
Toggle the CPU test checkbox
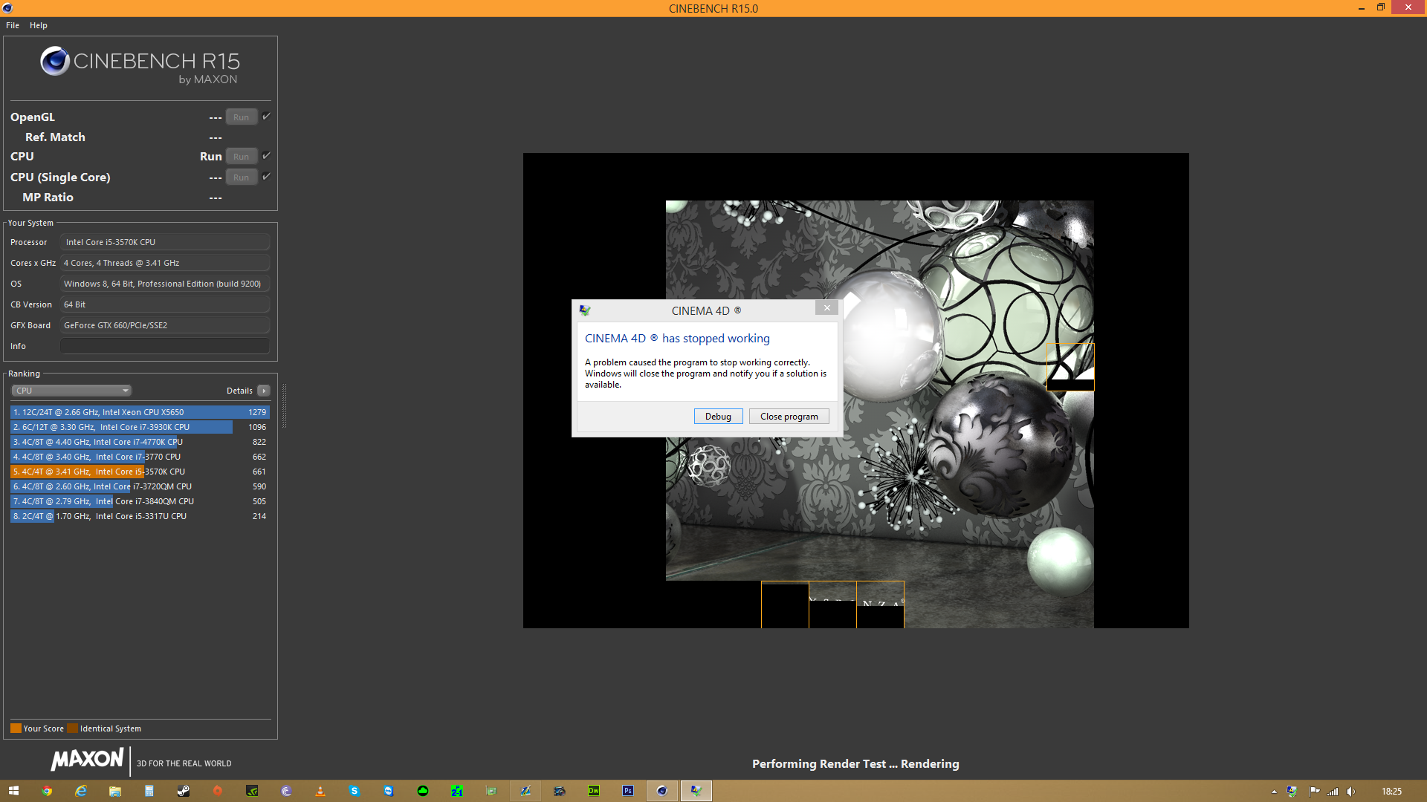tap(266, 156)
